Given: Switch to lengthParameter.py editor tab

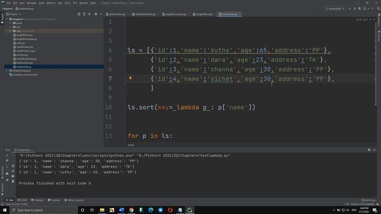Looking at the screenshot, I should tap(174, 14).
